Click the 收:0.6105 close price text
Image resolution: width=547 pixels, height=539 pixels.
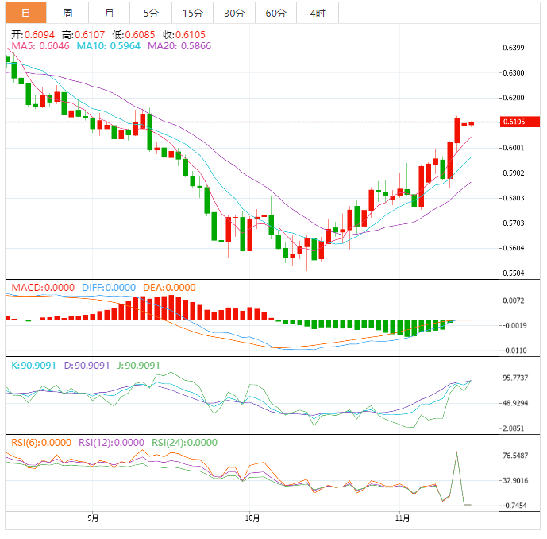(184, 35)
